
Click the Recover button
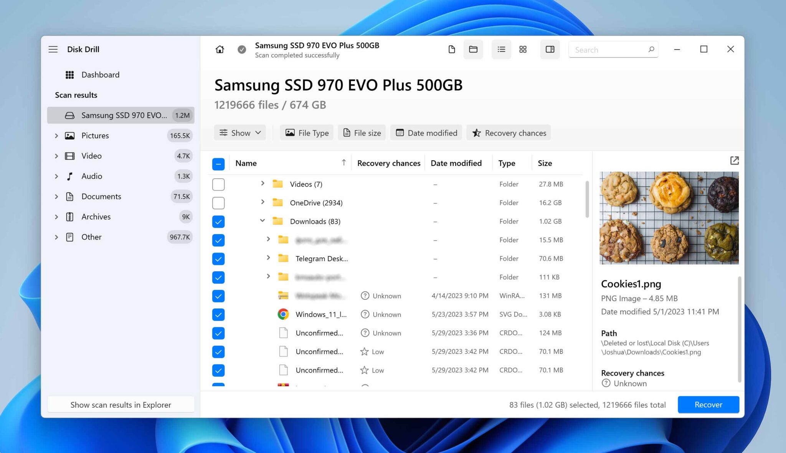tap(708, 404)
